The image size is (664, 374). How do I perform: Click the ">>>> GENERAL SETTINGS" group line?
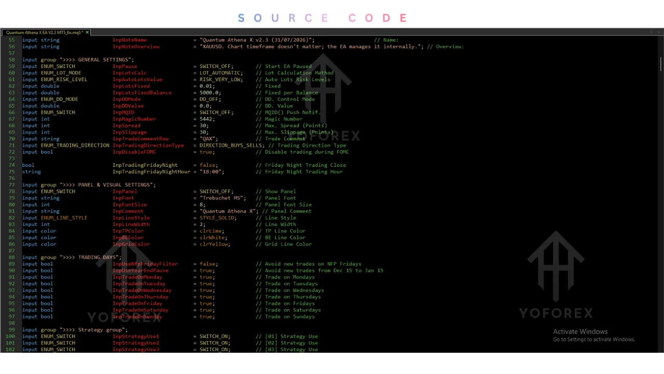(78, 60)
